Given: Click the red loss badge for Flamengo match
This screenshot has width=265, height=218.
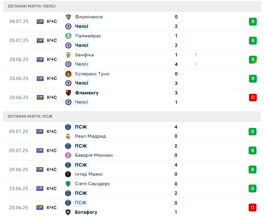Looking at the screenshot, I should coord(253,97).
